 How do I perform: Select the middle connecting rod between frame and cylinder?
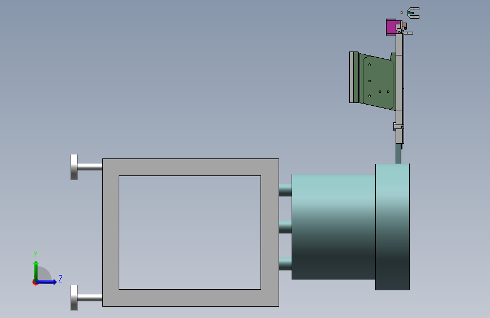(285, 227)
